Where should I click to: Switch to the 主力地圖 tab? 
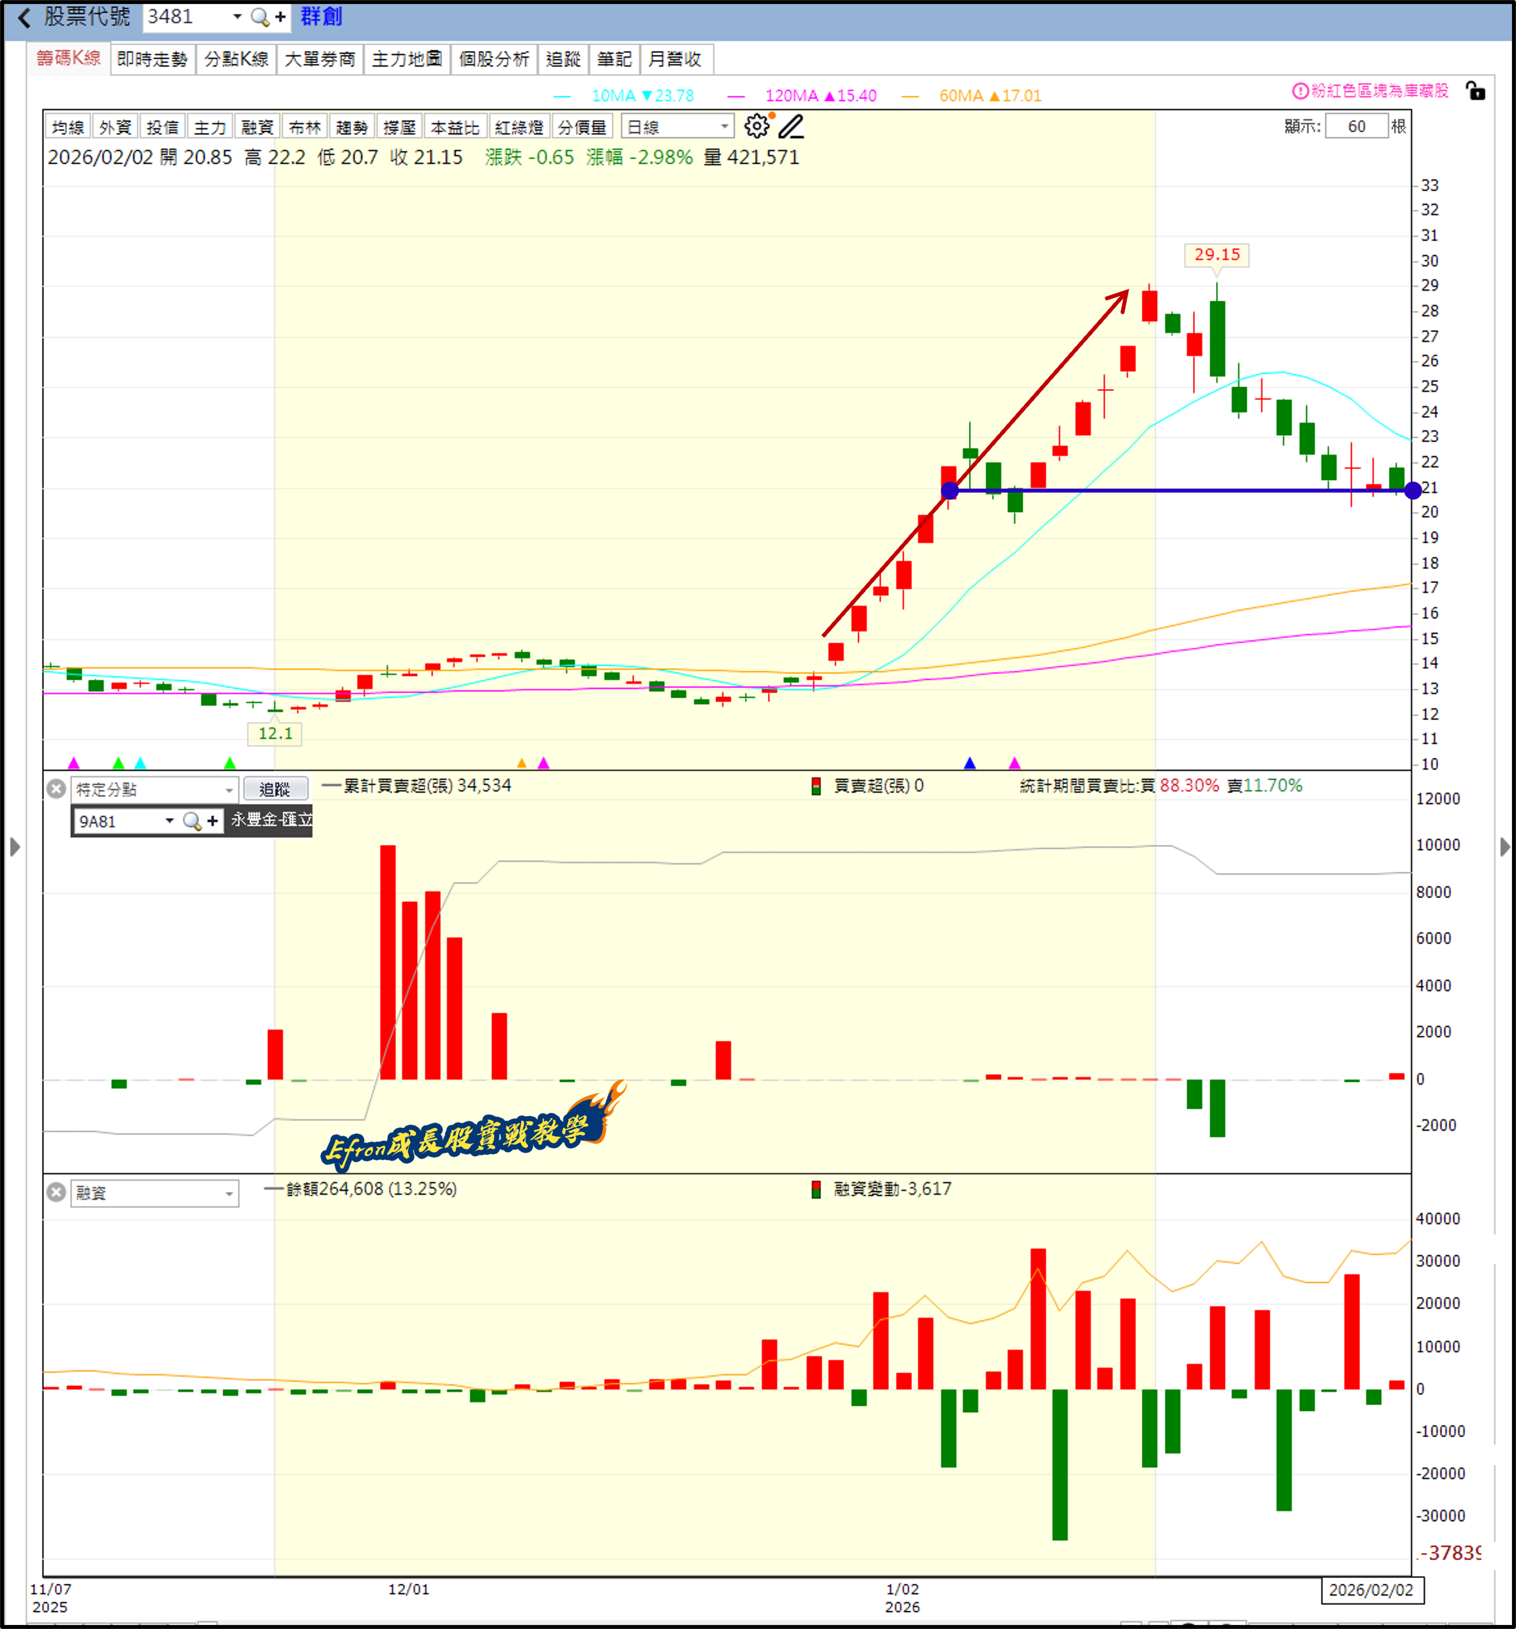click(x=406, y=59)
